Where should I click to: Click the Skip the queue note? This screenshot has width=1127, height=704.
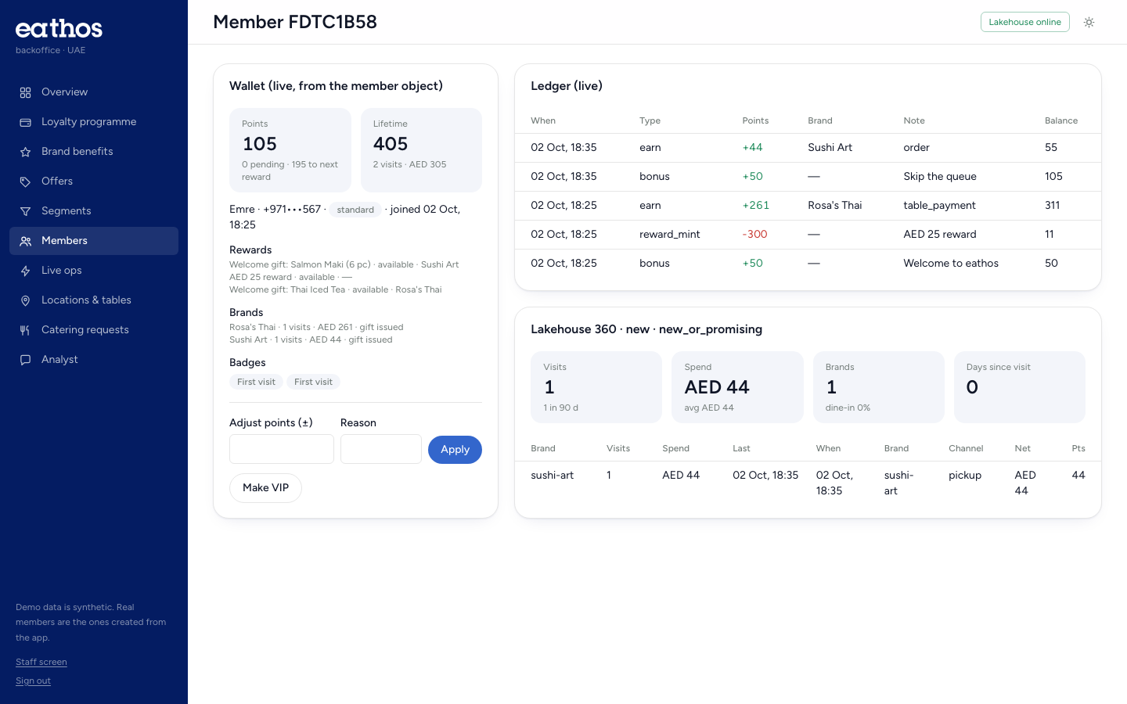coord(940,176)
